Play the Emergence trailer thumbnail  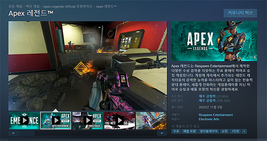click(x=24, y=120)
